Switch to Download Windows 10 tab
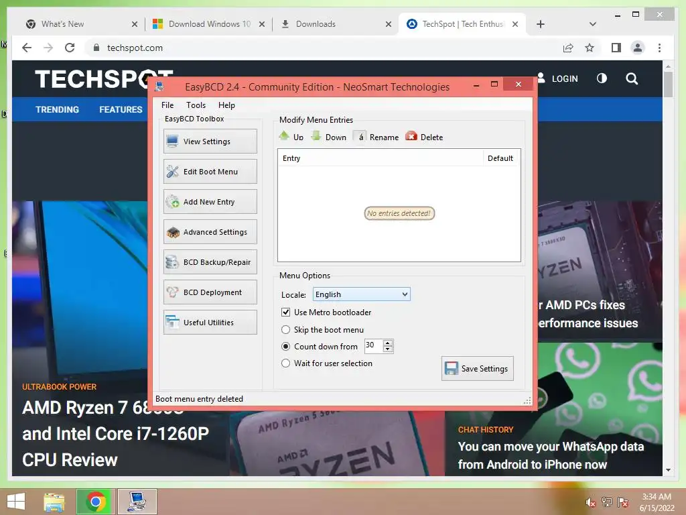The height and width of the screenshot is (515, 686). (x=209, y=24)
